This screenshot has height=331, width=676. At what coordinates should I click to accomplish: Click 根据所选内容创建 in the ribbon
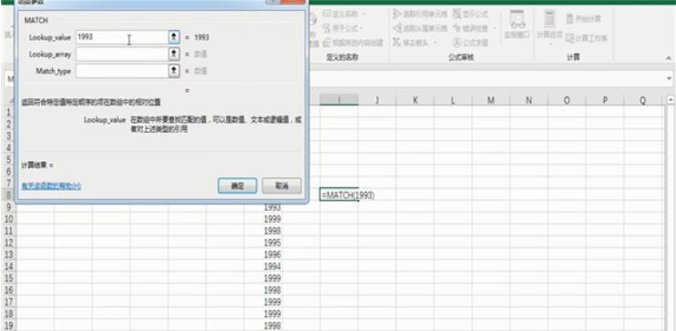point(353,43)
